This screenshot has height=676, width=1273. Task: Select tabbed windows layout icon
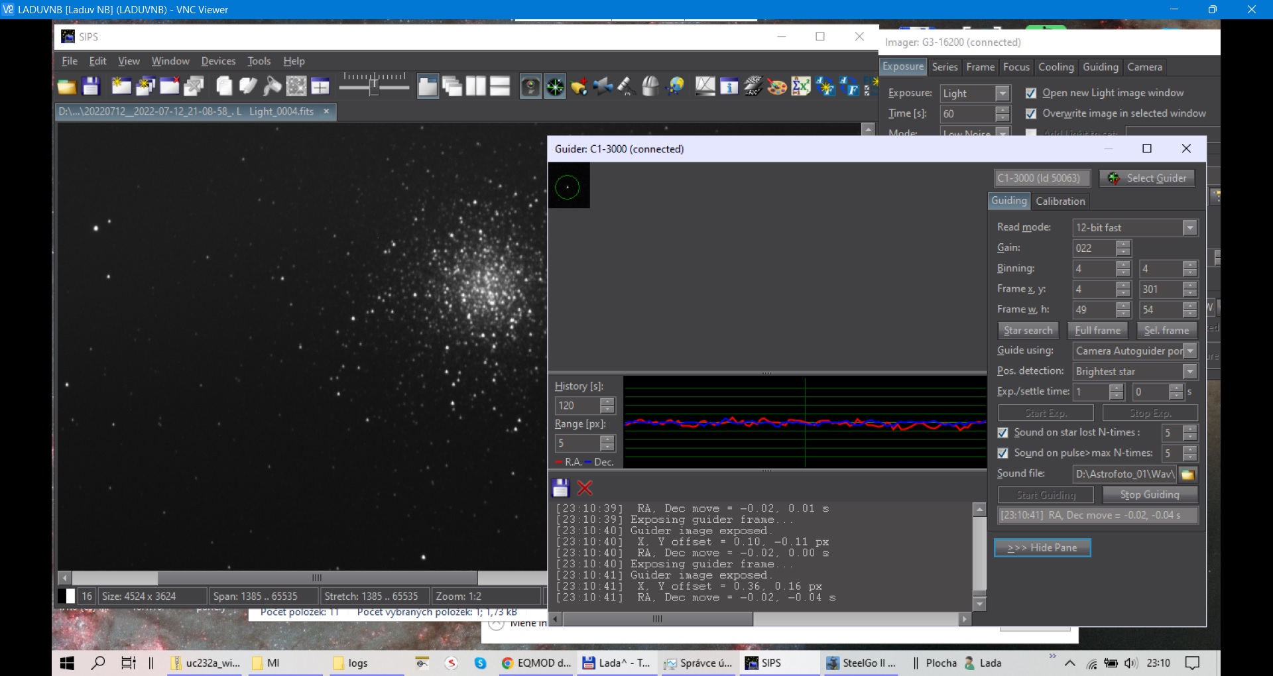coord(428,86)
